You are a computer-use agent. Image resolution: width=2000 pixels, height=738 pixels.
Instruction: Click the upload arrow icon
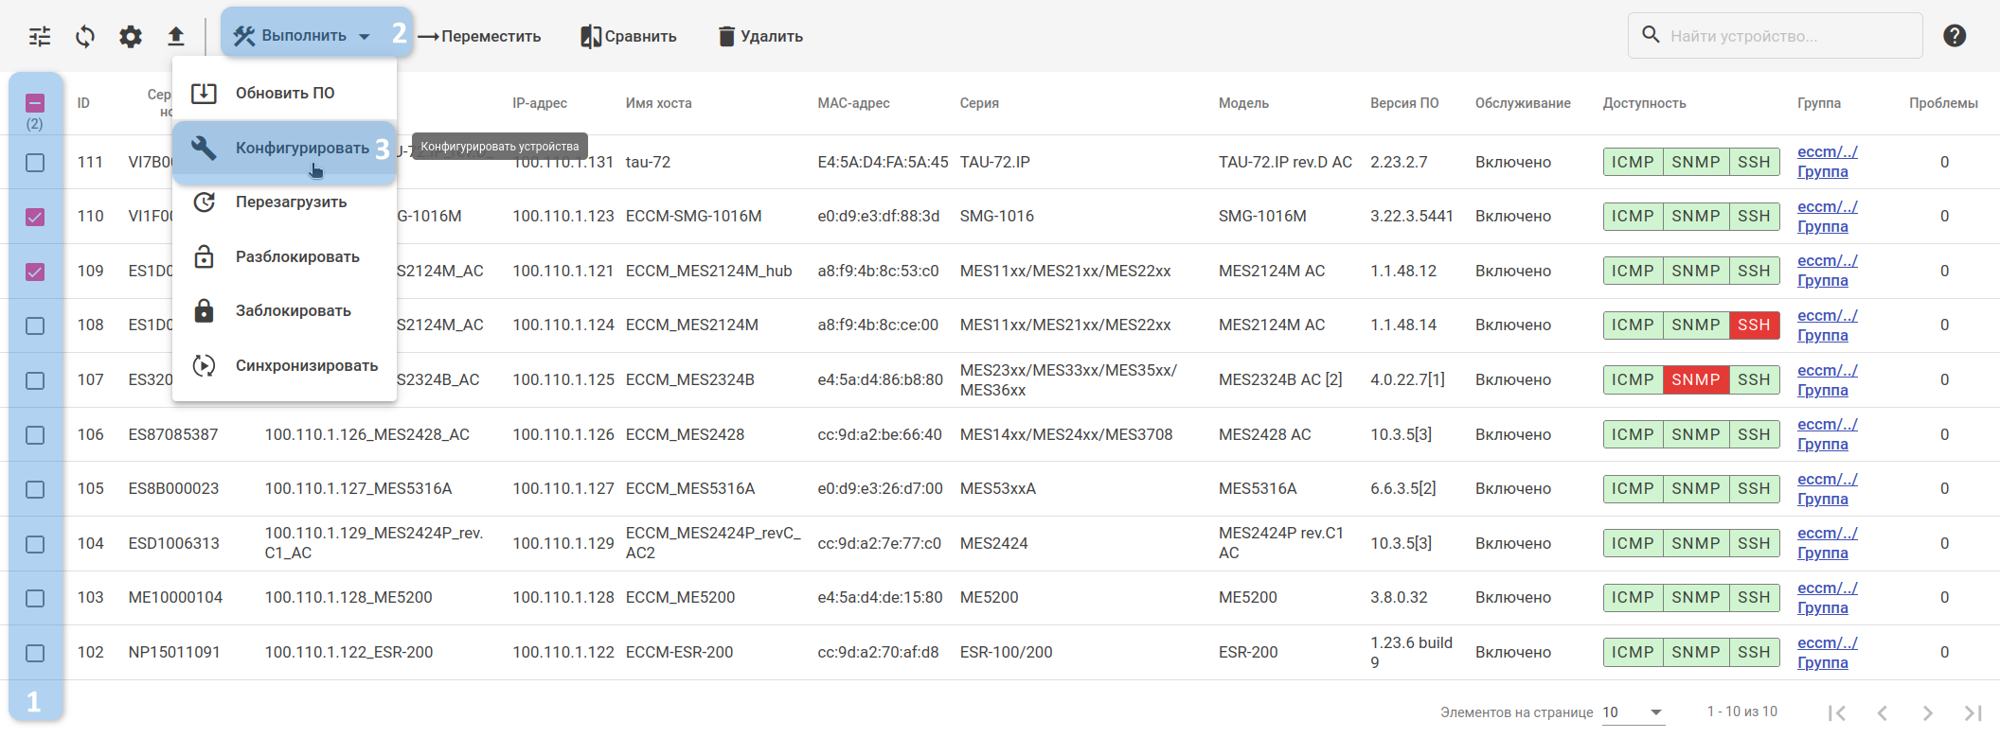(x=176, y=37)
